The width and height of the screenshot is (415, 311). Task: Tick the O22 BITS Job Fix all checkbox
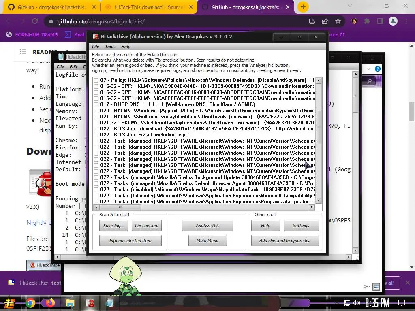coord(96,135)
